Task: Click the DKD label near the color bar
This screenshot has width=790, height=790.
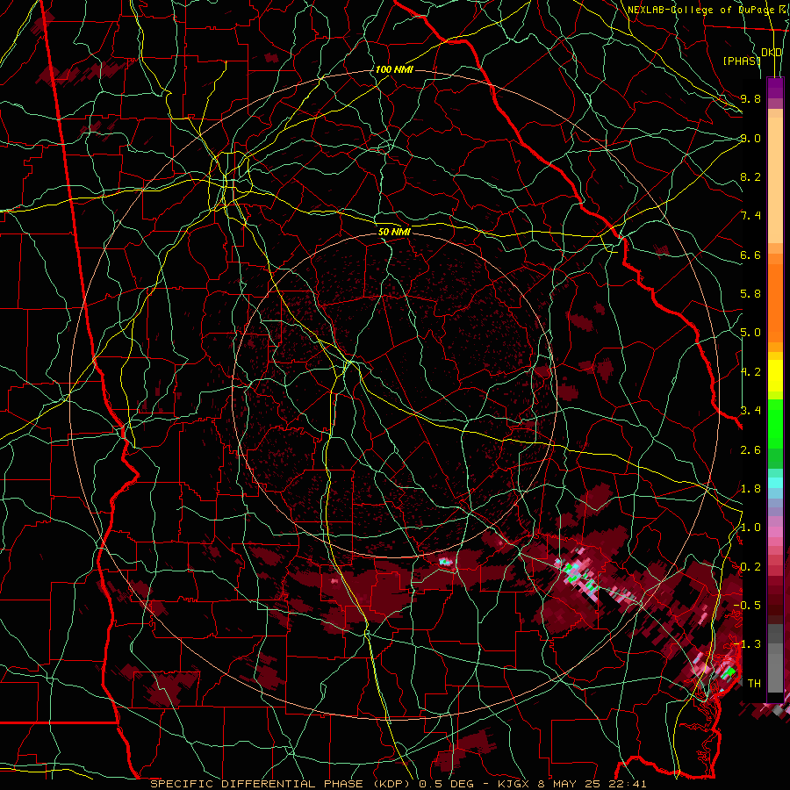Action: [772, 53]
